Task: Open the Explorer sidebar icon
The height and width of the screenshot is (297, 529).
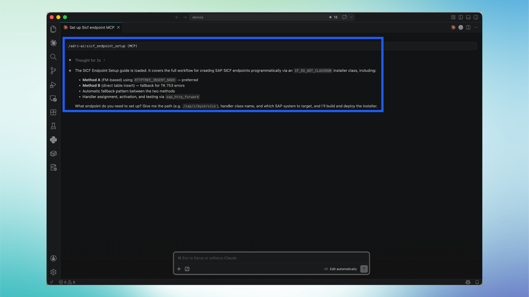Action: tap(53, 29)
